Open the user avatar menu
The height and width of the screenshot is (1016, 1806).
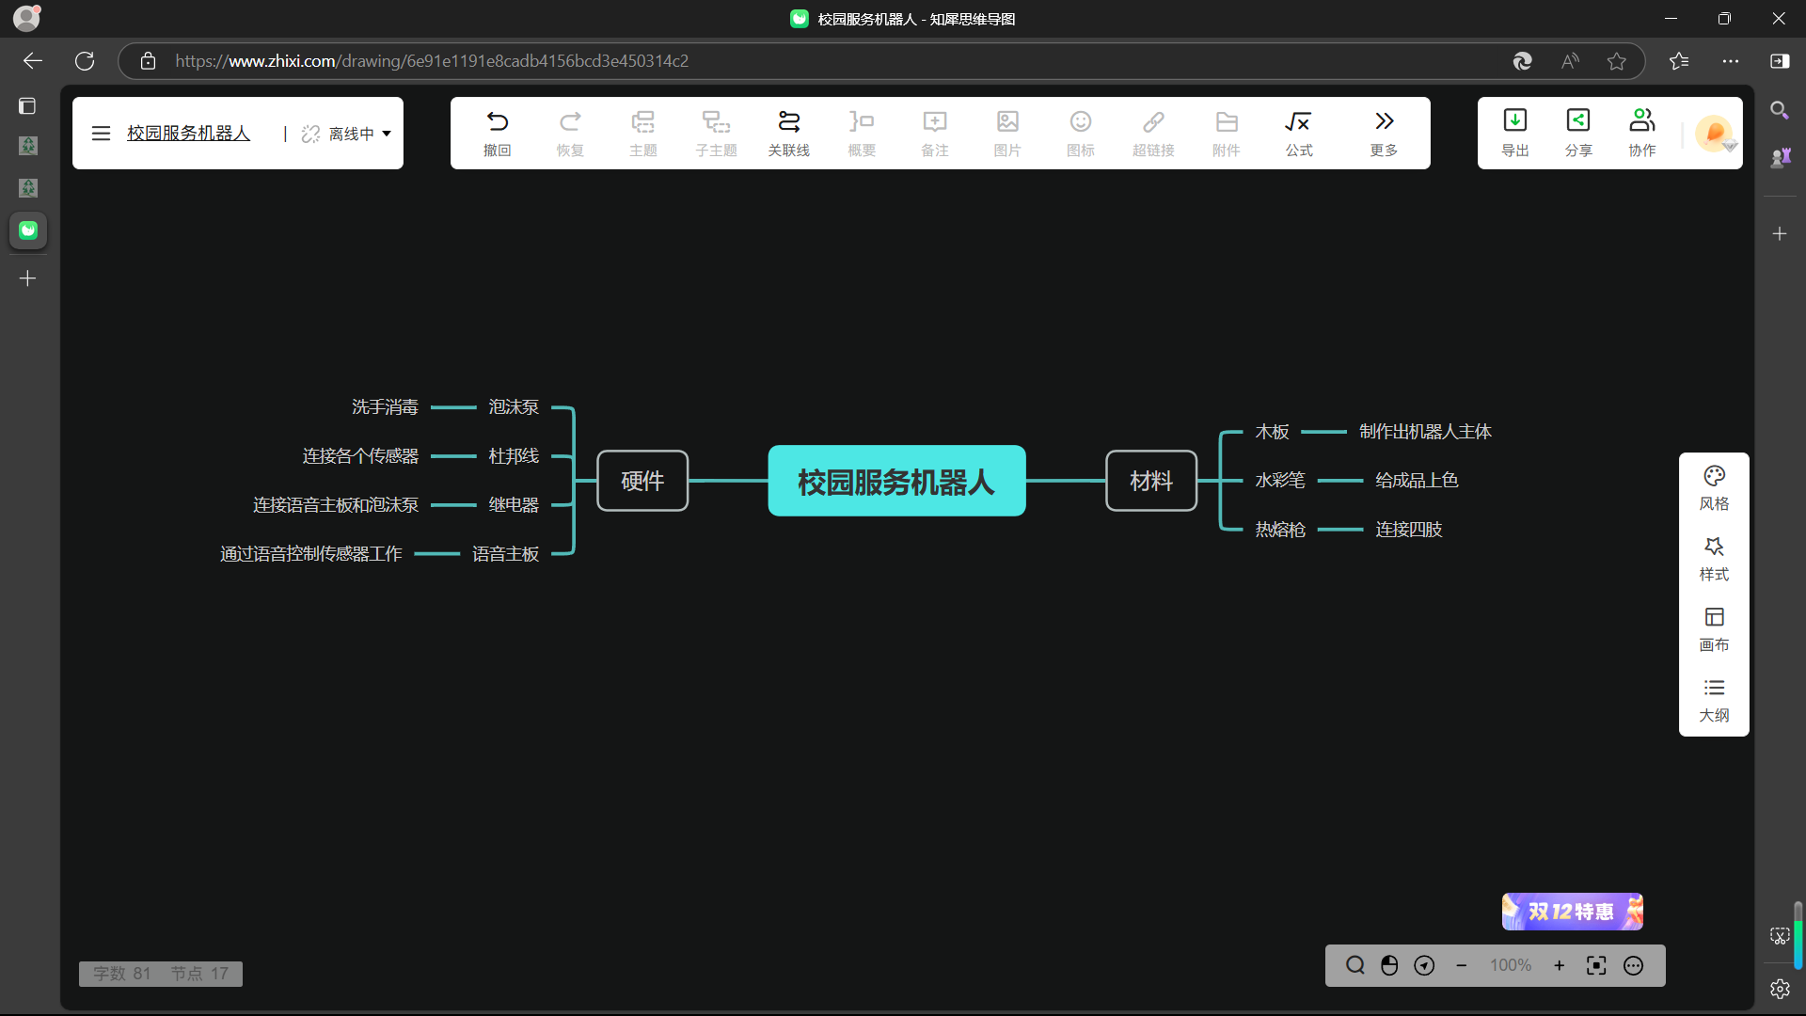click(1715, 134)
